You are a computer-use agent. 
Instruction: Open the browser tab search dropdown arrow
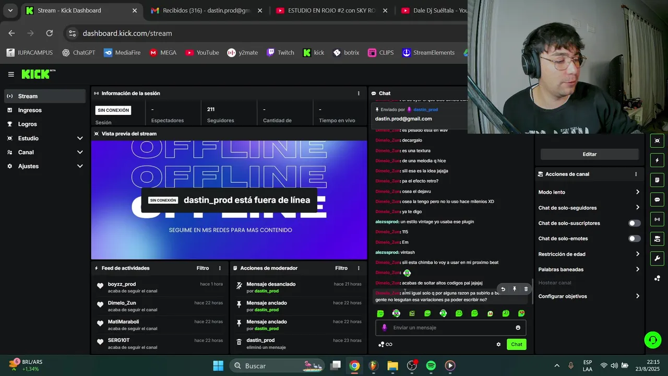pyautogui.click(x=10, y=10)
